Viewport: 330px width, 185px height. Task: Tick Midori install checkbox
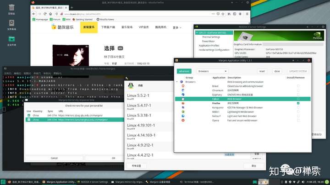tap(298, 112)
